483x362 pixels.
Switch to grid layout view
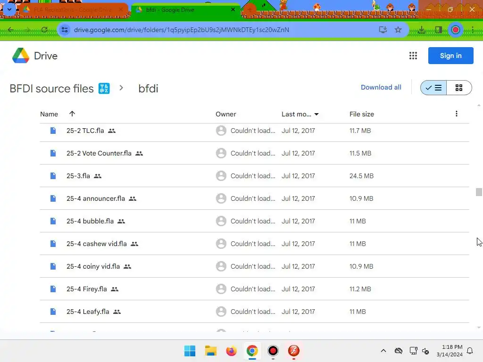tap(459, 88)
